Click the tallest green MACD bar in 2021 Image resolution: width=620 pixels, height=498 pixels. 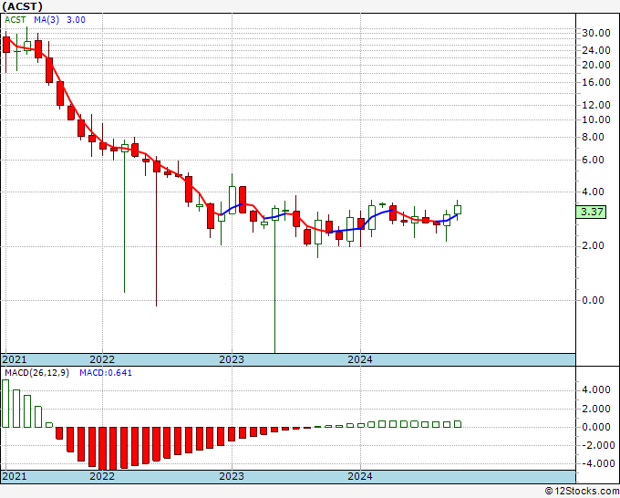click(x=5, y=403)
